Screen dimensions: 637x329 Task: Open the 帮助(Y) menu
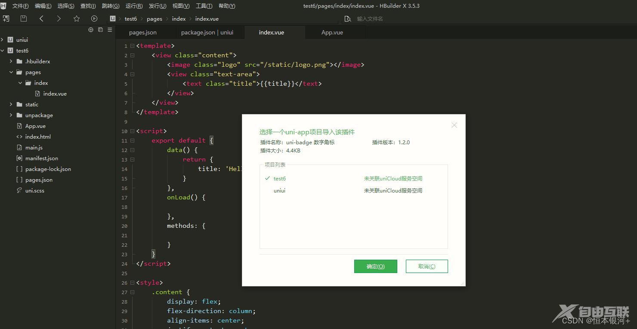227,6
